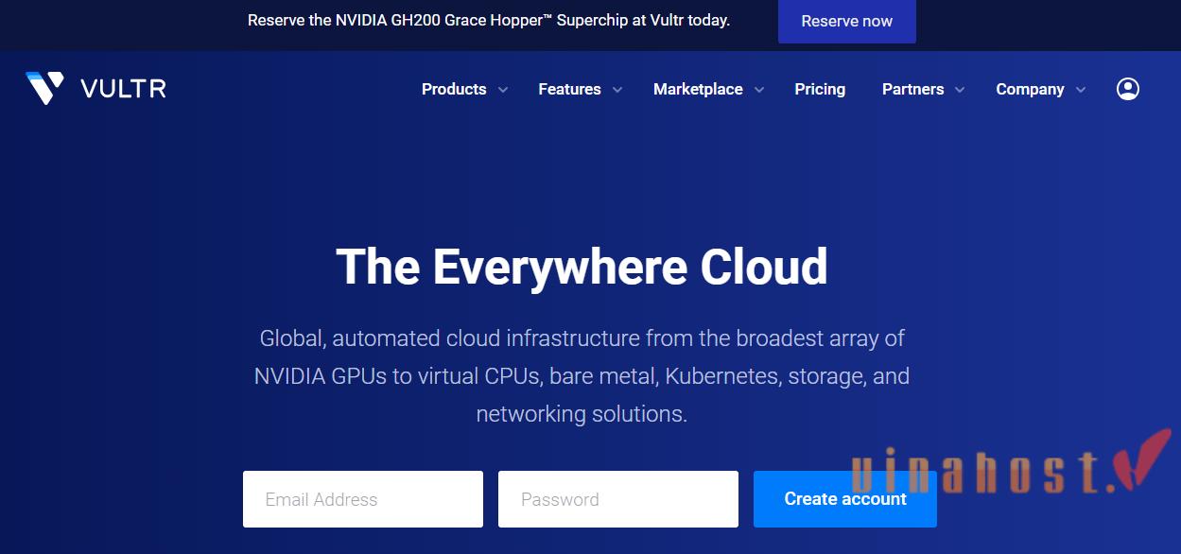Screen dimensions: 1181x554
Task: Open the Company menu
Action: [x=1030, y=89]
